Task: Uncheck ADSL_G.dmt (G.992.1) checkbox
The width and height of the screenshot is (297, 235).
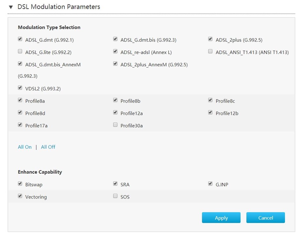Action: point(20,39)
